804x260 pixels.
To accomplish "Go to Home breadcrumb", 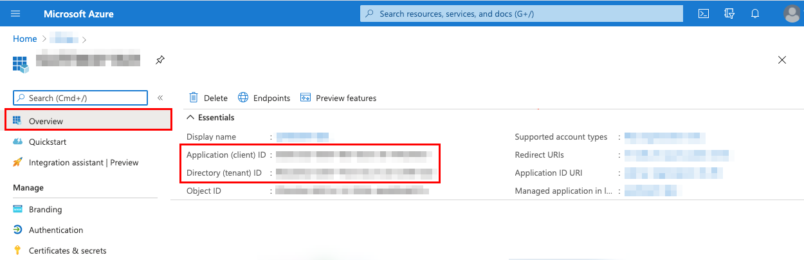I will pyautogui.click(x=25, y=39).
